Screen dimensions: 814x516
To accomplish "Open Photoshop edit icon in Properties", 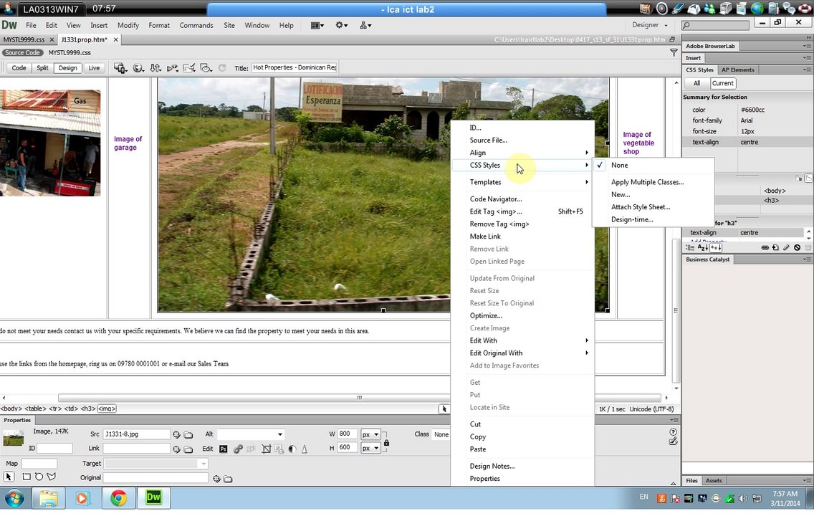I will pyautogui.click(x=224, y=449).
